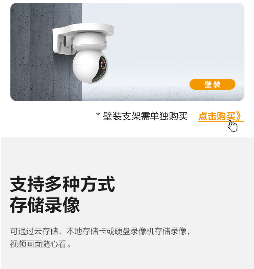Click the heading 支持多种方式
Screen dimensions: 254x269
pyautogui.click(x=62, y=184)
